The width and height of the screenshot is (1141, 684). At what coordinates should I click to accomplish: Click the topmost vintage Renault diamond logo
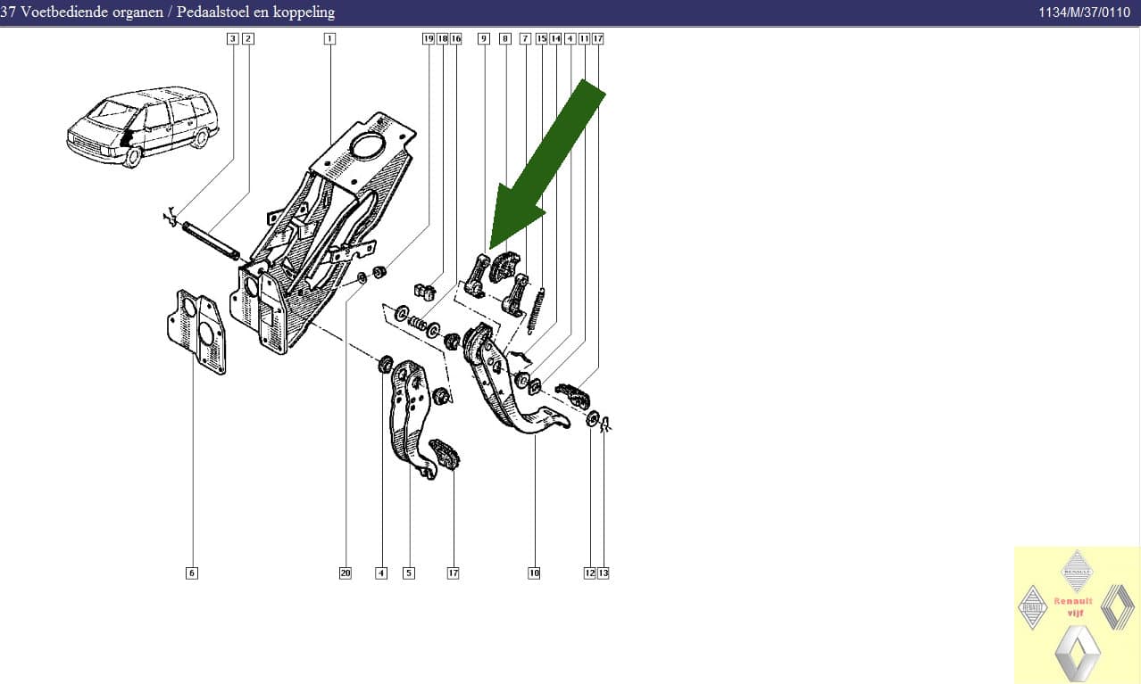pyautogui.click(x=1077, y=571)
